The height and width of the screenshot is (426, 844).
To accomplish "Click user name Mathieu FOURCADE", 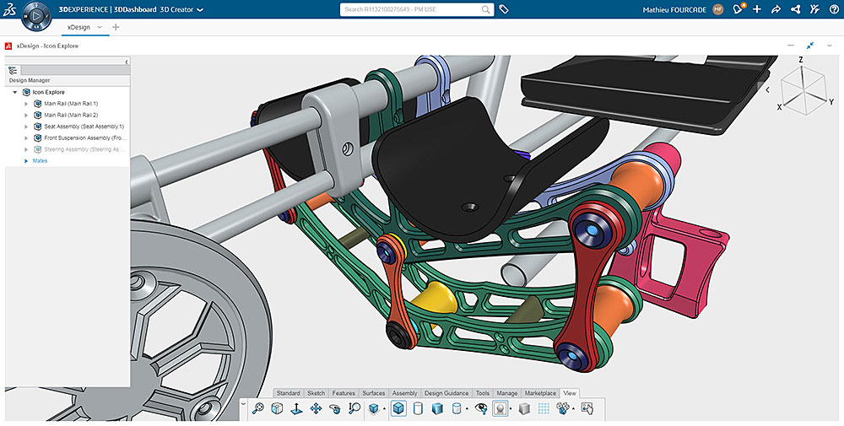I will point(674,9).
